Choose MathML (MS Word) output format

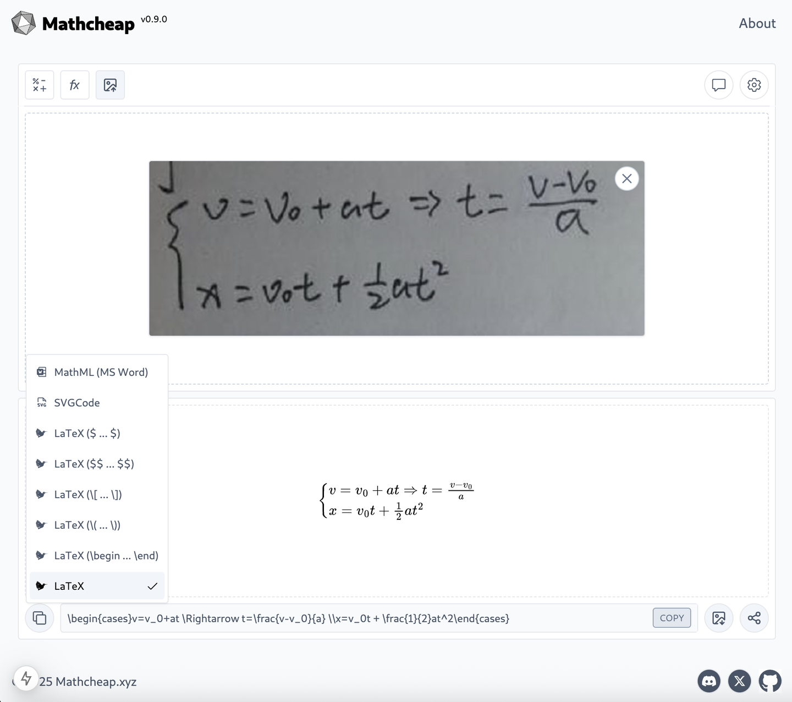97,372
